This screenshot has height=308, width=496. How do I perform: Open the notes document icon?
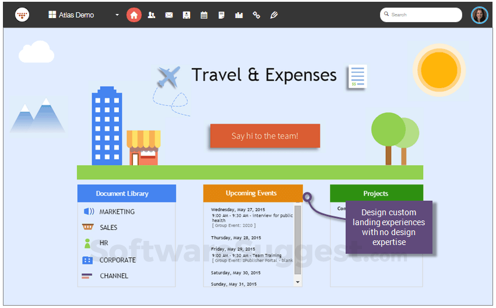pyautogui.click(x=221, y=15)
